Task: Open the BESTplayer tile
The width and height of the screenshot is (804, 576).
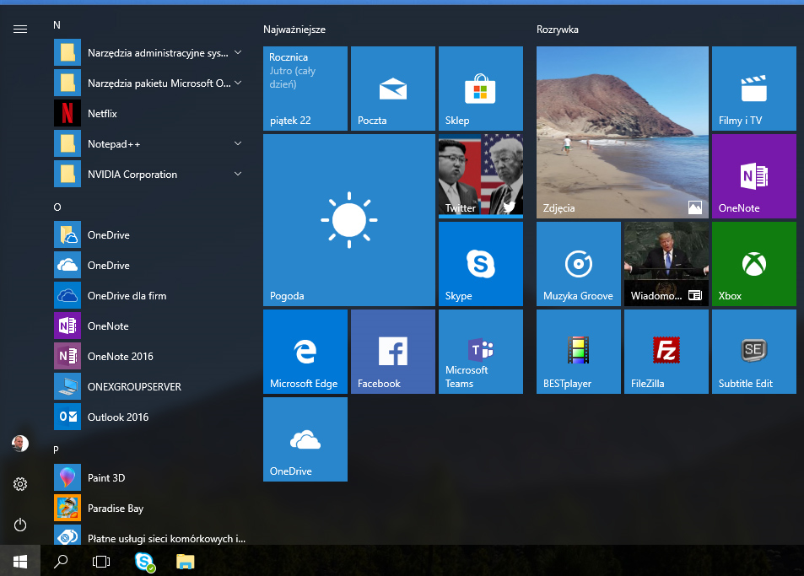Action: 579,352
